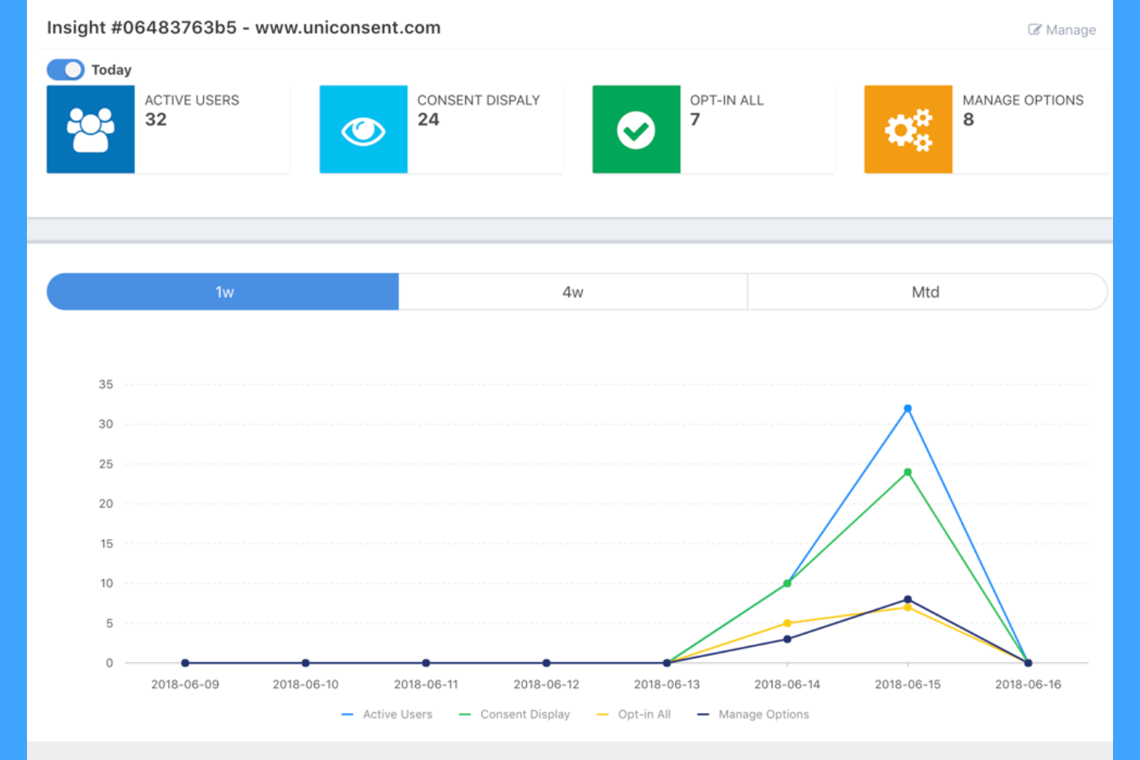This screenshot has width=1140, height=760.
Task: Select the 1w time range
Action: click(223, 292)
